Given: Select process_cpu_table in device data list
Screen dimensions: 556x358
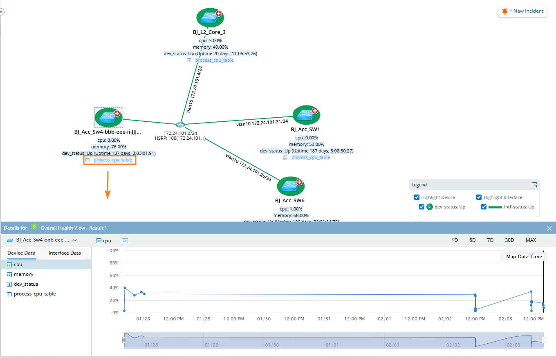Looking at the screenshot, I should click(x=45, y=294).
